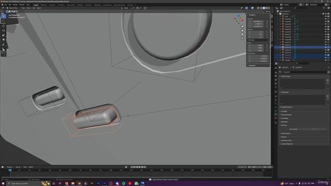Viewport: 331px width, 186px height.
Task: Open the Render properties tab
Action: point(276,72)
